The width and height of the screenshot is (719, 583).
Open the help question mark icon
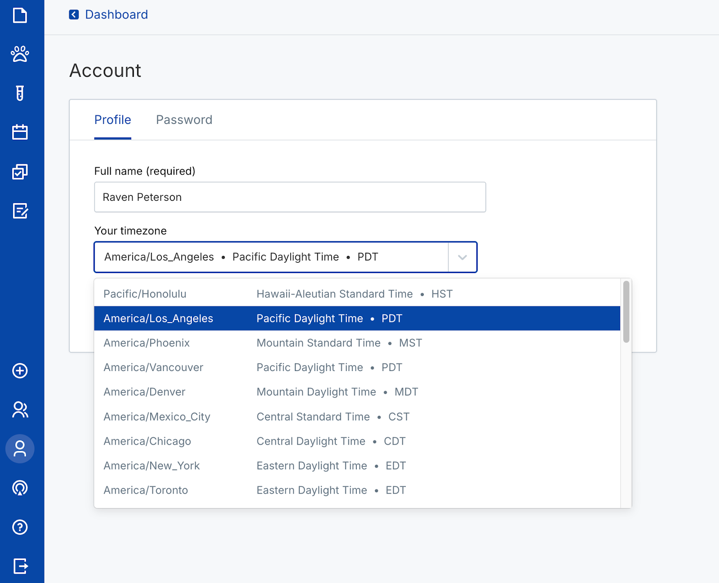click(x=20, y=527)
